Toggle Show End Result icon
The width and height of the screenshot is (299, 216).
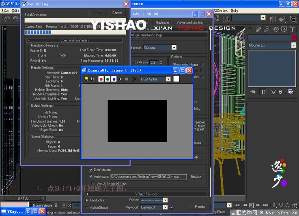pos(263,92)
